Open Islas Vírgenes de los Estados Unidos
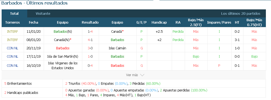Viewport: 271px width, 100px height. (63, 65)
